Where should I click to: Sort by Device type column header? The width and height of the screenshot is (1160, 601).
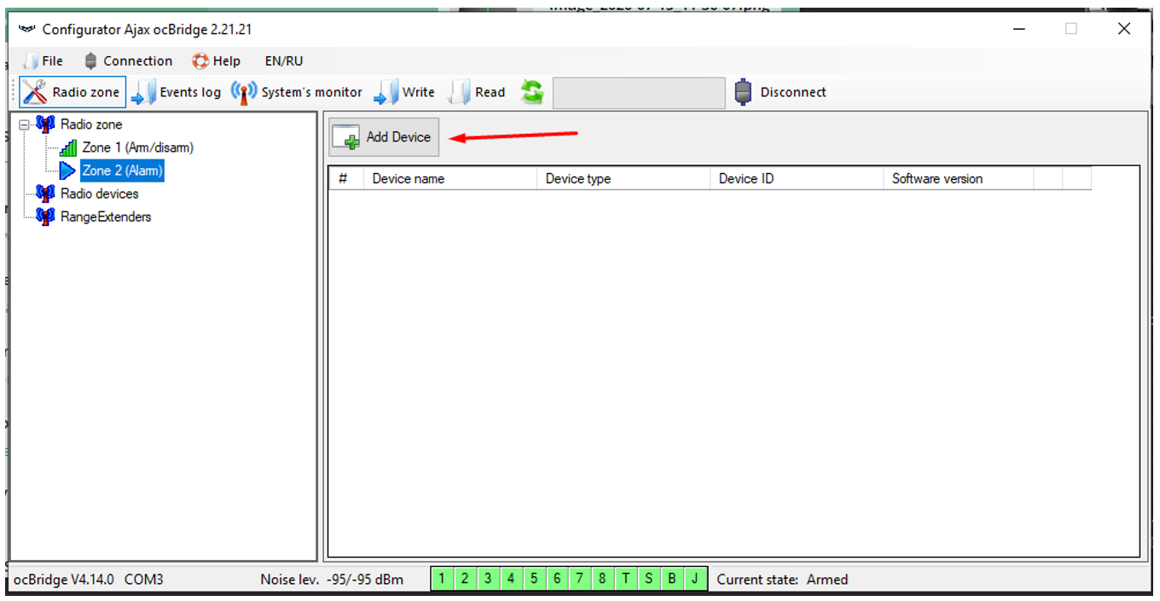tap(623, 178)
